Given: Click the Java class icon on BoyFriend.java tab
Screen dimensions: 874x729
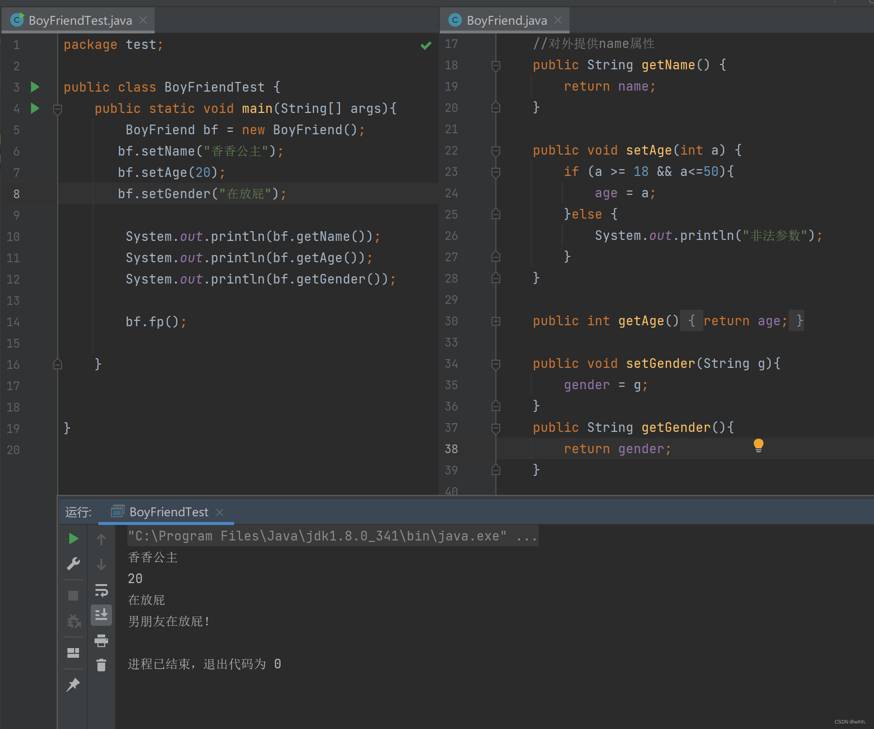Looking at the screenshot, I should tap(455, 20).
